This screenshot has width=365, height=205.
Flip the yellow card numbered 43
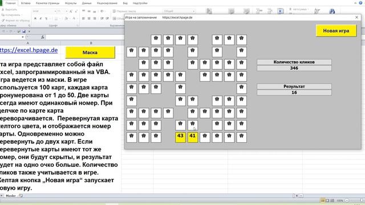(180, 137)
